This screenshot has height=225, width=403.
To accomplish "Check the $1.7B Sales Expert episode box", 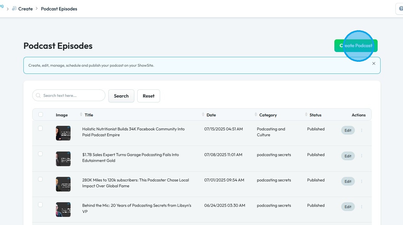I will click(40, 154).
